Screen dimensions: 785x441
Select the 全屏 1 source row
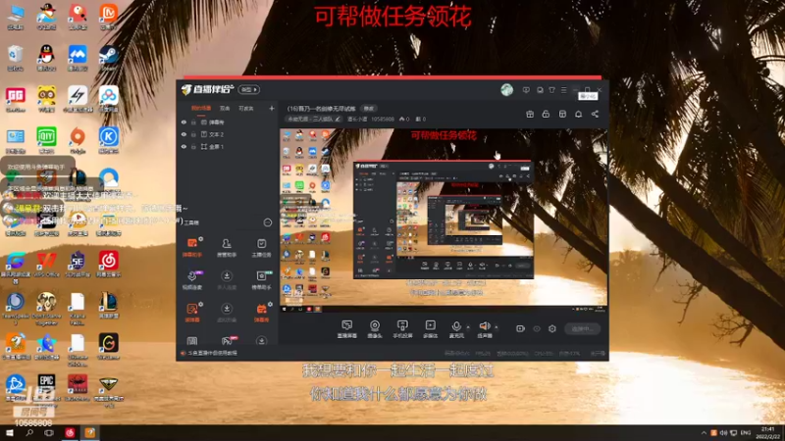228,146
